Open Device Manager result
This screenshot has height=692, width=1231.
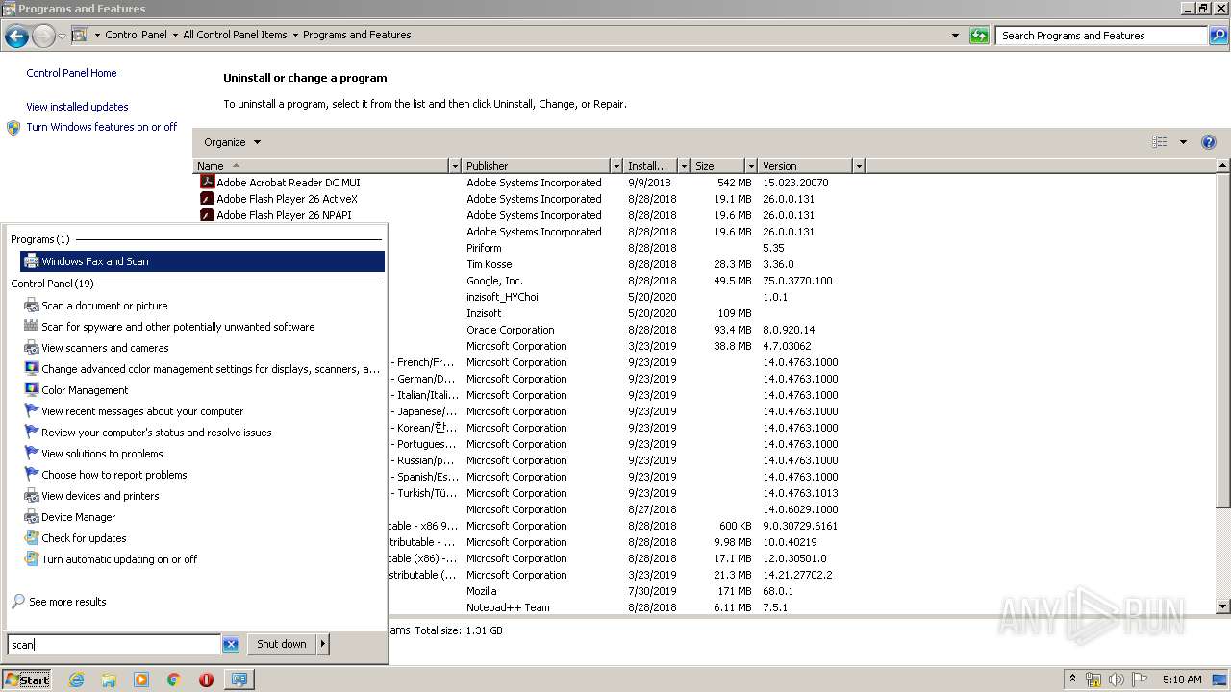point(78,517)
